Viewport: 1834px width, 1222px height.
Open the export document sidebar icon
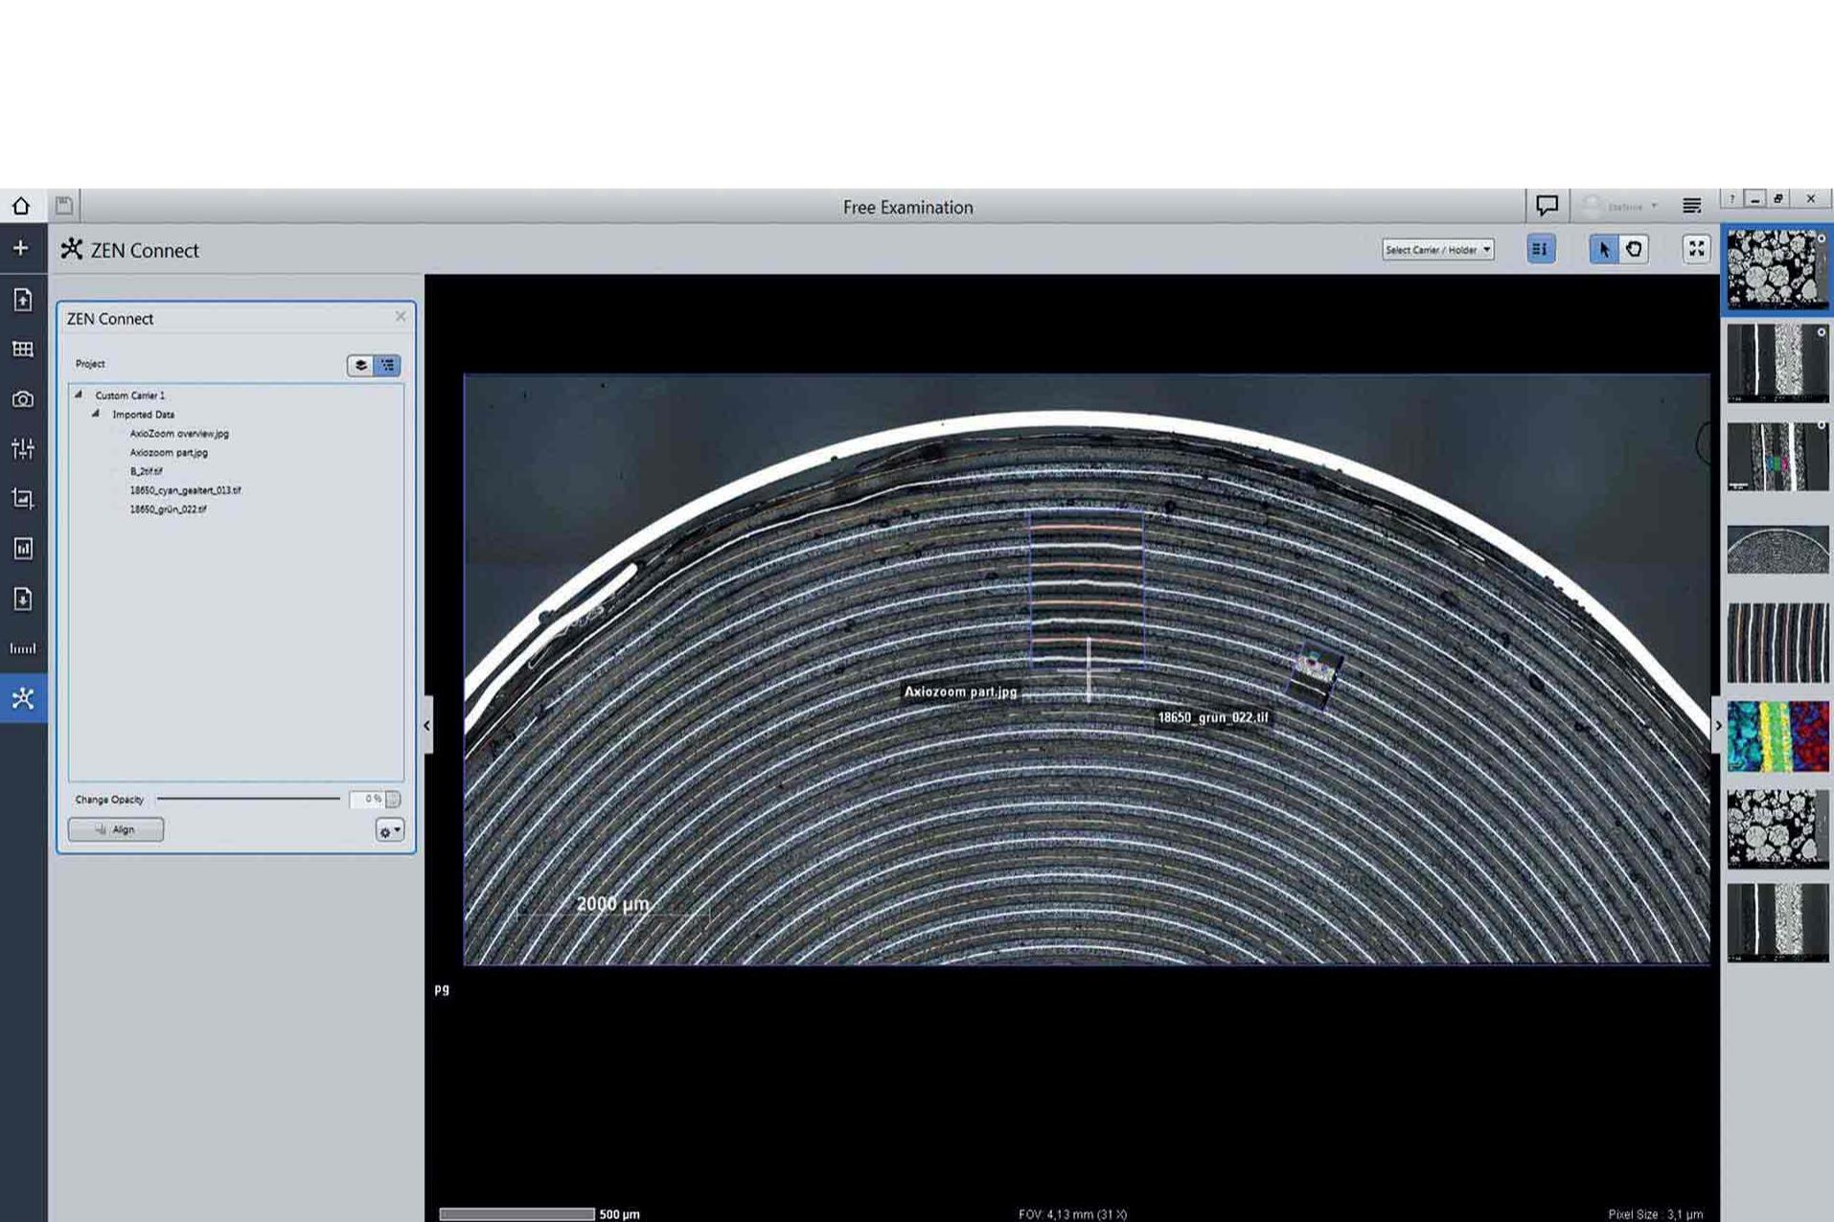pyautogui.click(x=23, y=599)
